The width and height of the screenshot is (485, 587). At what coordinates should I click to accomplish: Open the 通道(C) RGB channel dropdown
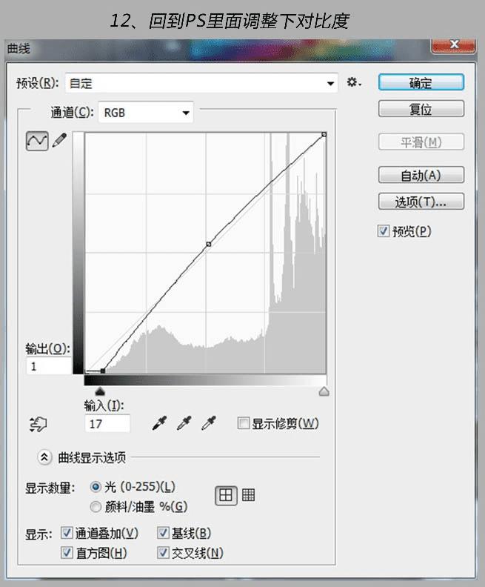[146, 113]
